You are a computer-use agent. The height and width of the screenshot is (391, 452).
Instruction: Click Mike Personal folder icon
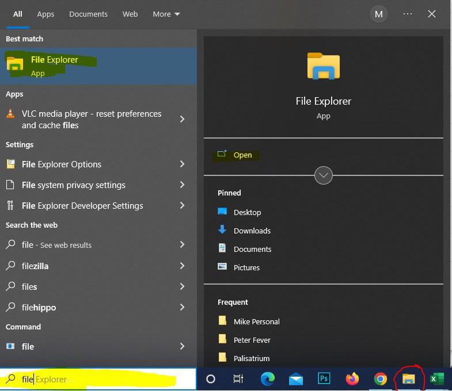[x=222, y=320]
